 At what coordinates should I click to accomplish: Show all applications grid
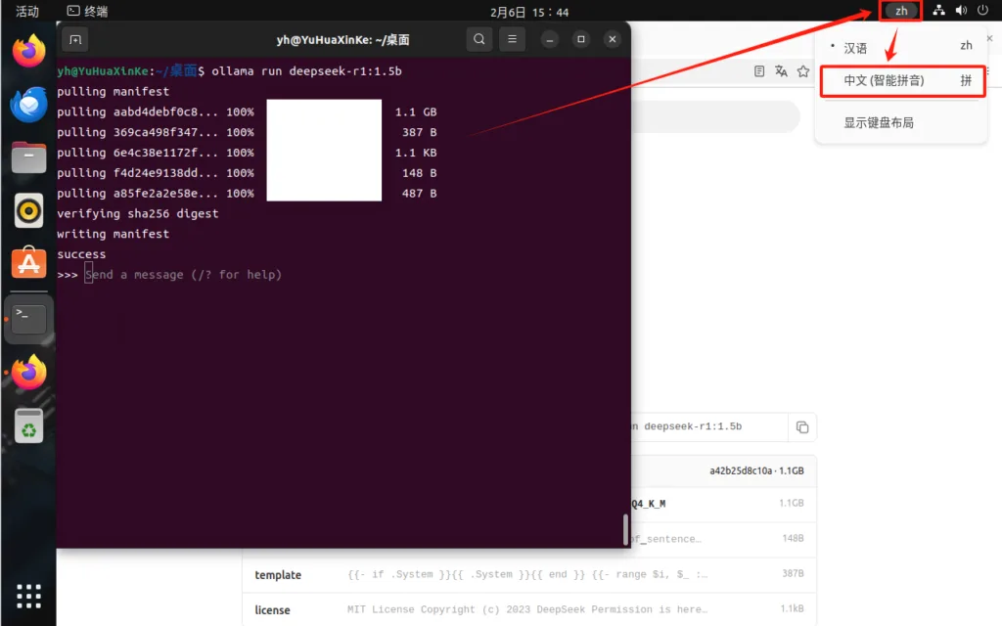[28, 596]
